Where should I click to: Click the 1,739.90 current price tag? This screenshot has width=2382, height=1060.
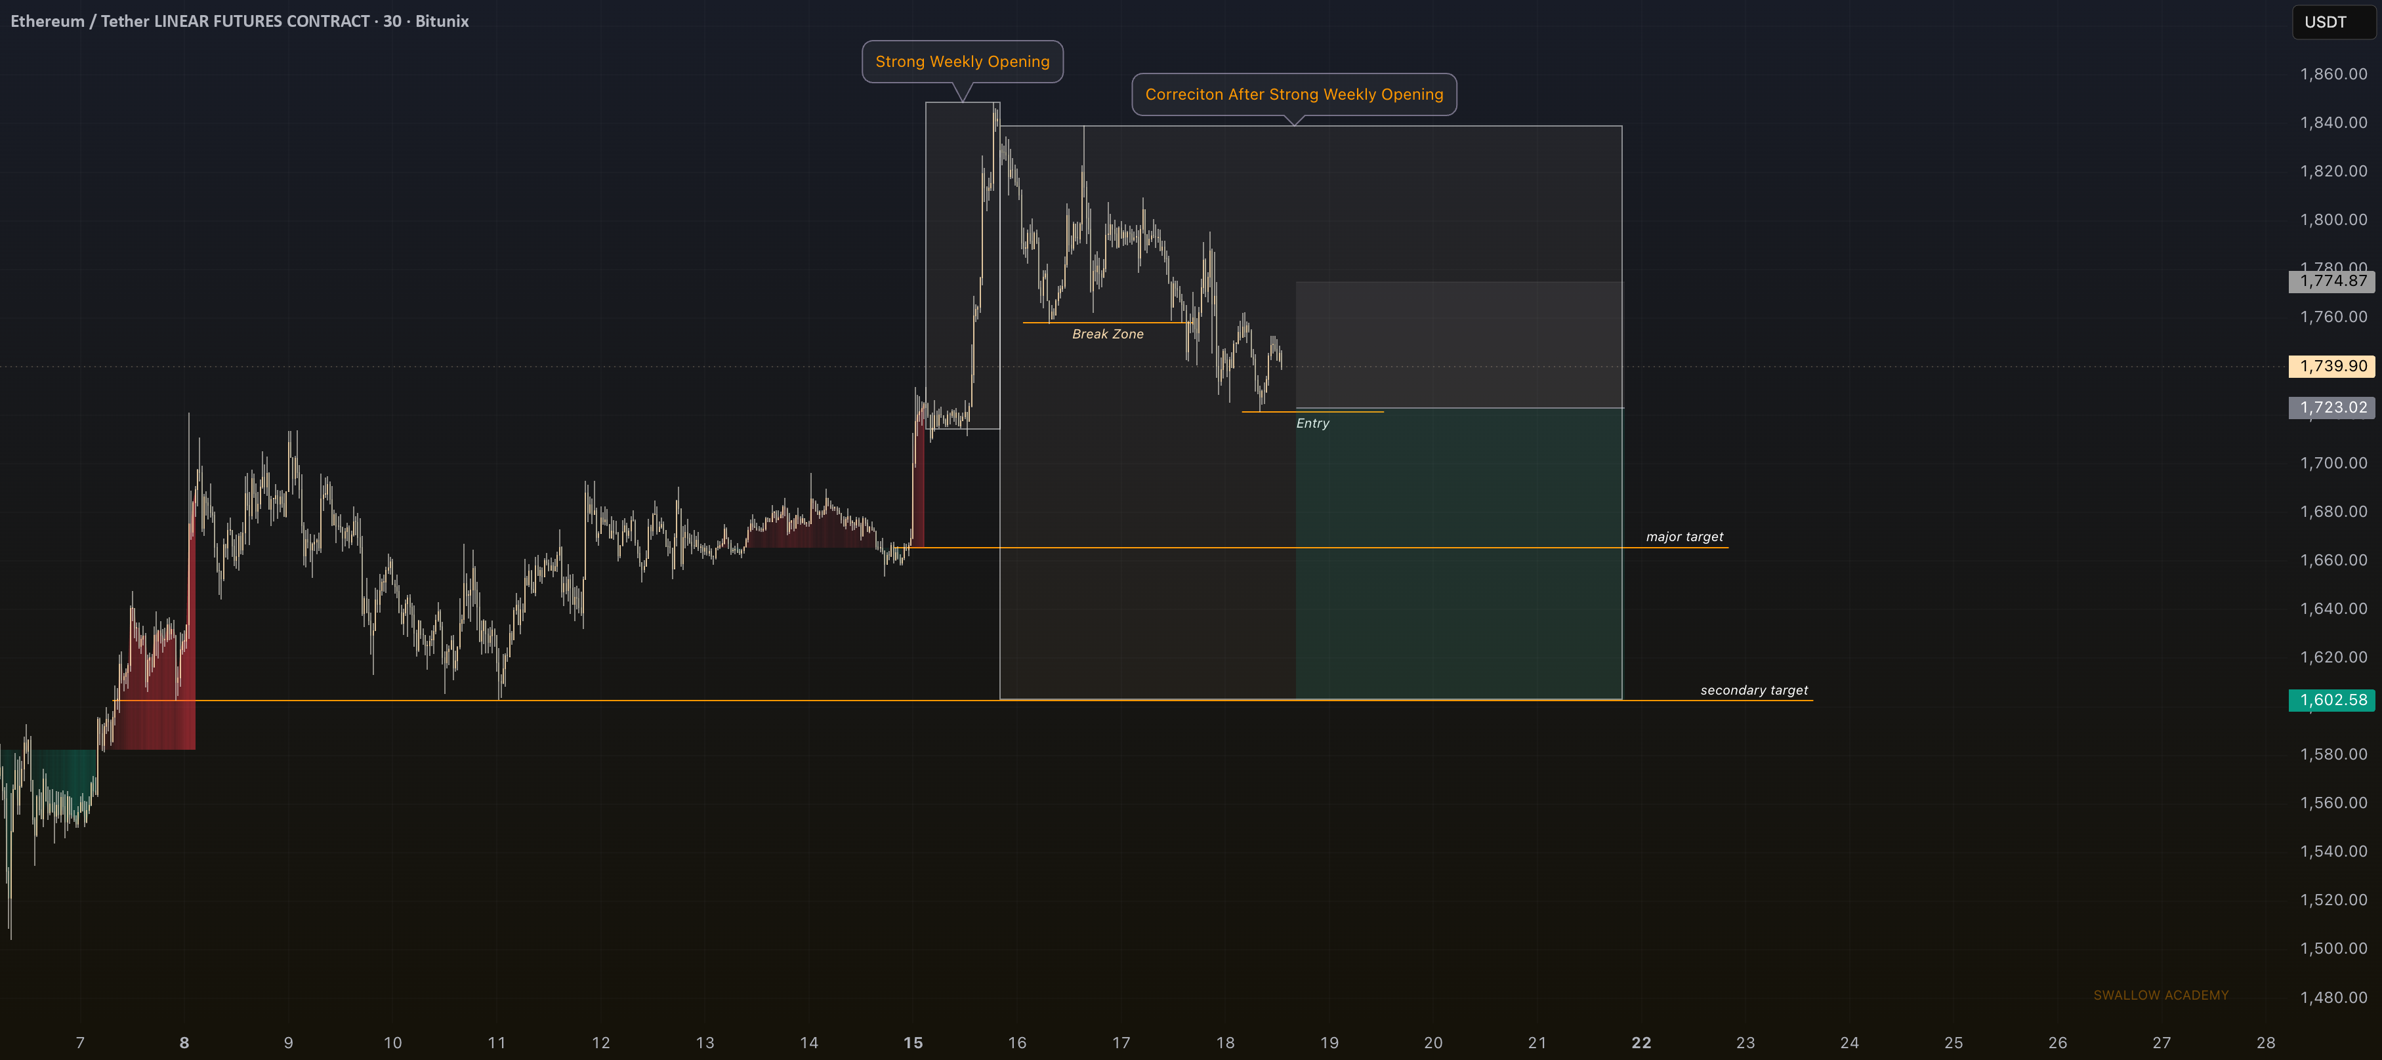2331,366
